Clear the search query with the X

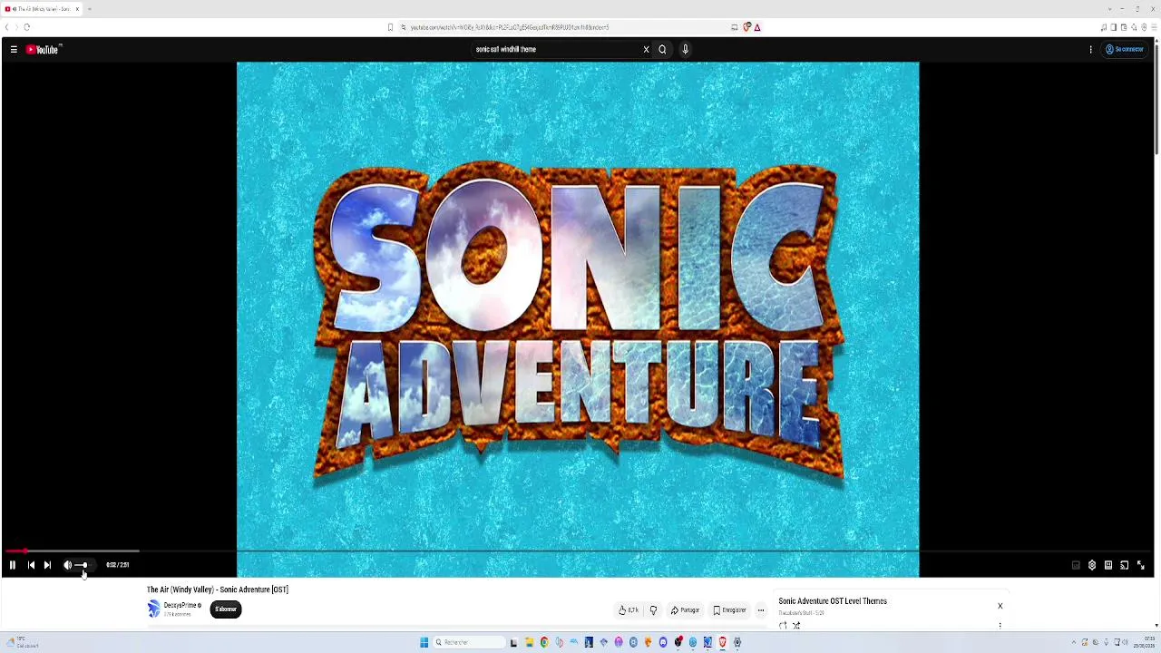click(x=646, y=50)
